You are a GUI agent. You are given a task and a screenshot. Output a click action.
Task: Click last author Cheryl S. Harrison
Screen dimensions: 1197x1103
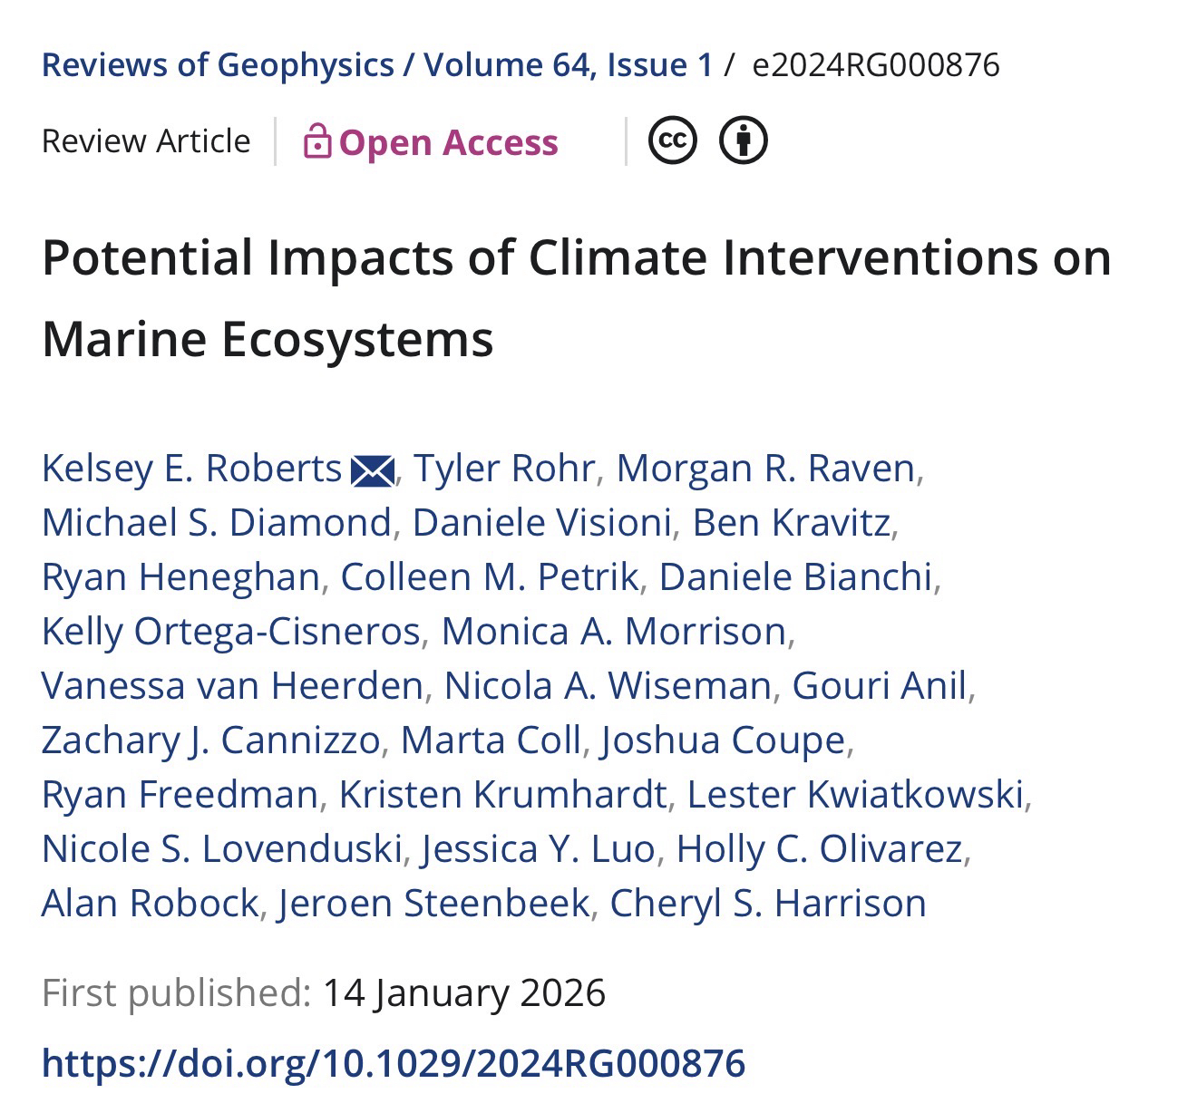click(x=768, y=904)
